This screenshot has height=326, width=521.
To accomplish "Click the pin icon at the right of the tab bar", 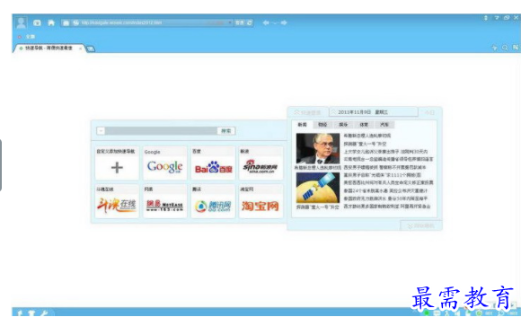I will click(x=494, y=48).
